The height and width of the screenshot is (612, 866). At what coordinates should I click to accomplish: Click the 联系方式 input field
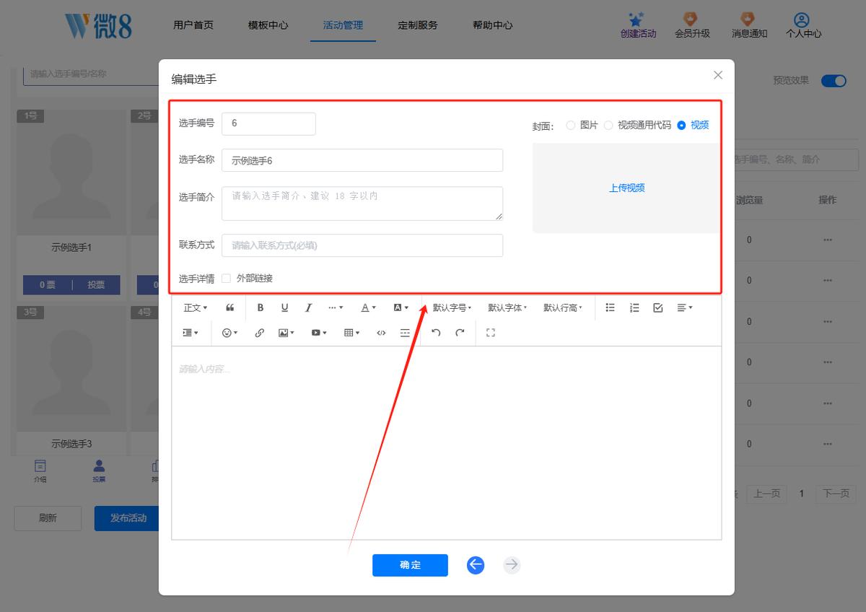pyautogui.click(x=362, y=245)
